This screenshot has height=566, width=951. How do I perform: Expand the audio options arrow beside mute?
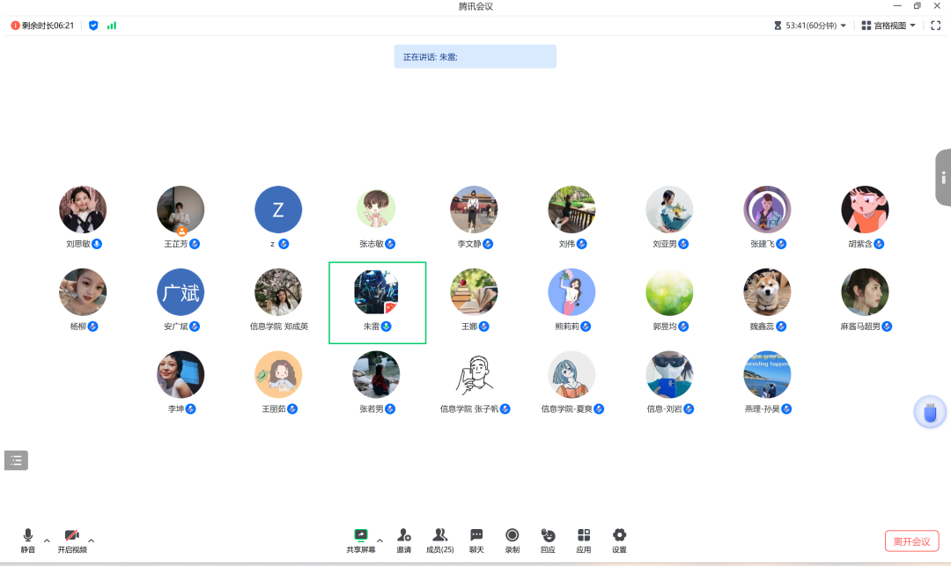coord(47,540)
